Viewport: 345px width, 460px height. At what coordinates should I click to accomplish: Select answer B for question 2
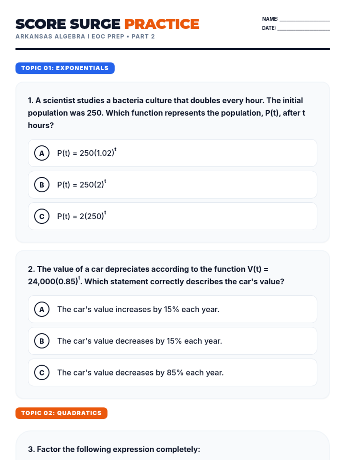pyautogui.click(x=42, y=341)
